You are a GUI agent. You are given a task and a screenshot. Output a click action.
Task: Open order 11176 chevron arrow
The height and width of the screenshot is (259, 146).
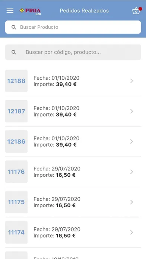pos(131,172)
